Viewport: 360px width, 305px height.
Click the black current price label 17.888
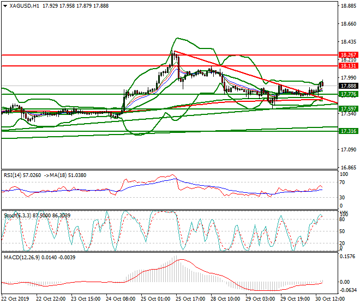349,86
